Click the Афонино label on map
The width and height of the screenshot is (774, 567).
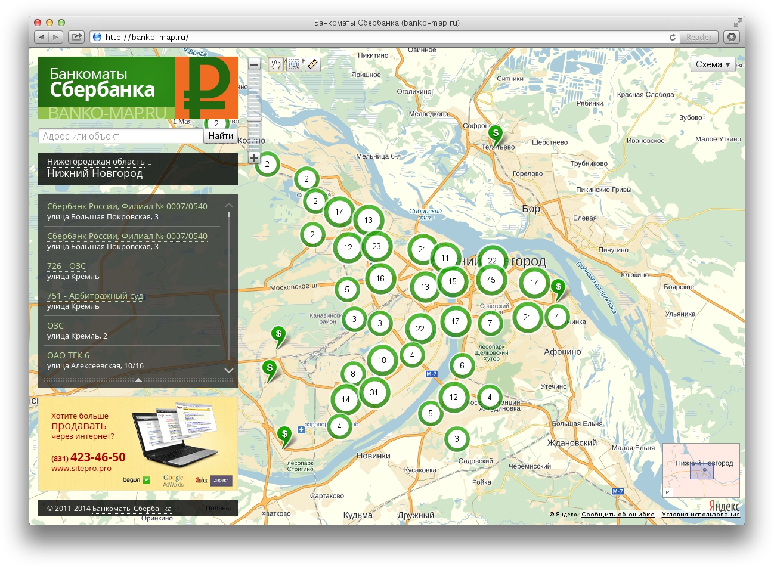point(562,352)
